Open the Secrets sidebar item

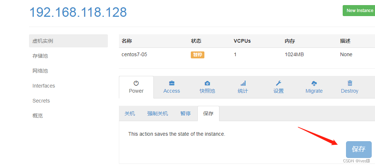41,101
